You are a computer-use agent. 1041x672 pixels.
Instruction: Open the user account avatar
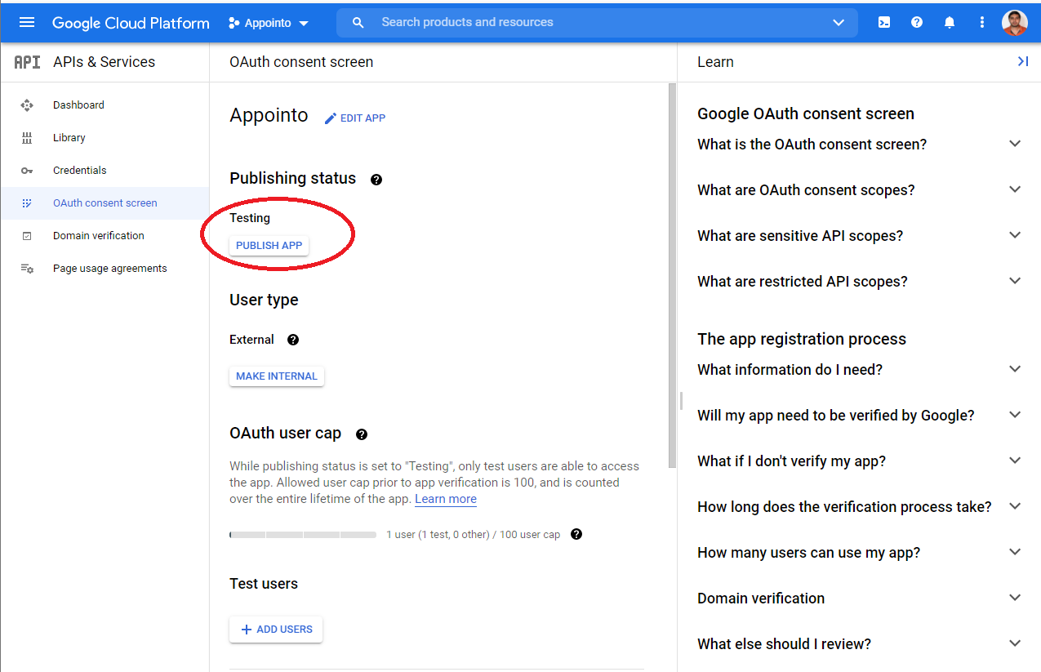coord(1015,23)
